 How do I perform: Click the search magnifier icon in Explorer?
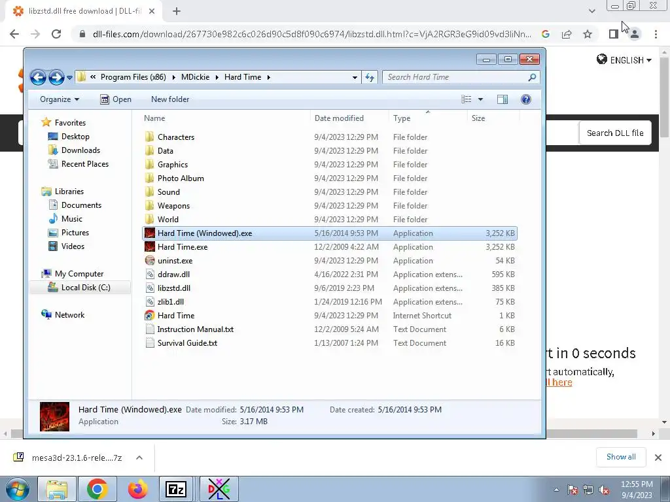532,77
